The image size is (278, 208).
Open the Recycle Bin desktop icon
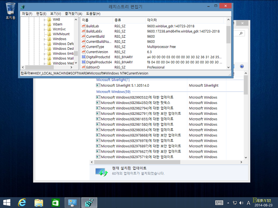click(x=10, y=10)
